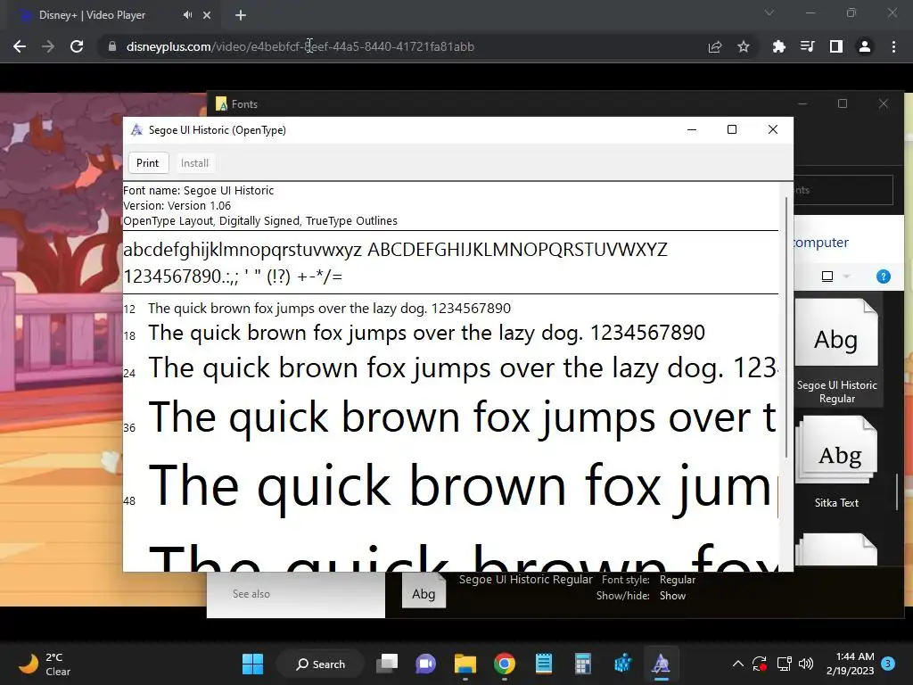Screen dimensions: 913x685
Task: Click the greyed-out Install button
Action: point(194,163)
